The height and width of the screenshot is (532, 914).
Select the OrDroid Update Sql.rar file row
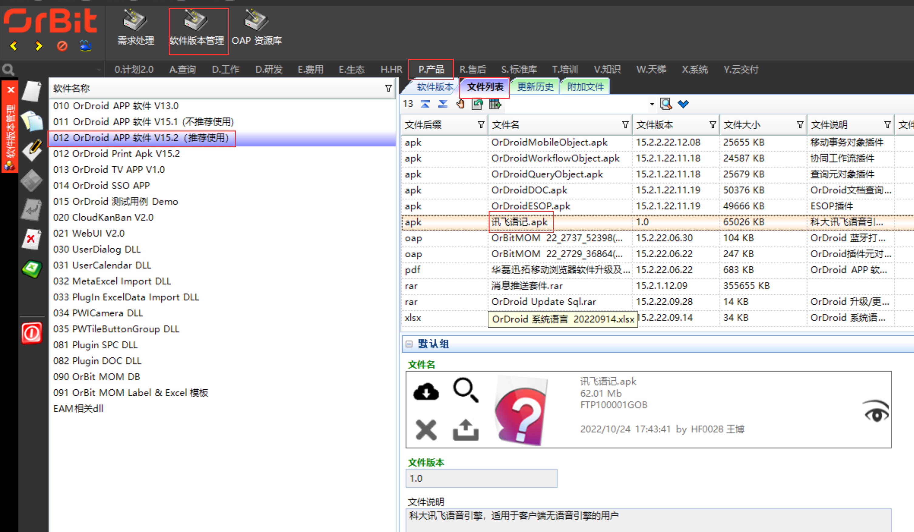pyautogui.click(x=657, y=302)
